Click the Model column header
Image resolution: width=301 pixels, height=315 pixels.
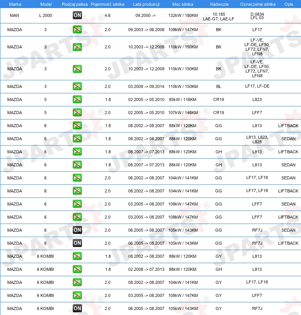[46, 4]
